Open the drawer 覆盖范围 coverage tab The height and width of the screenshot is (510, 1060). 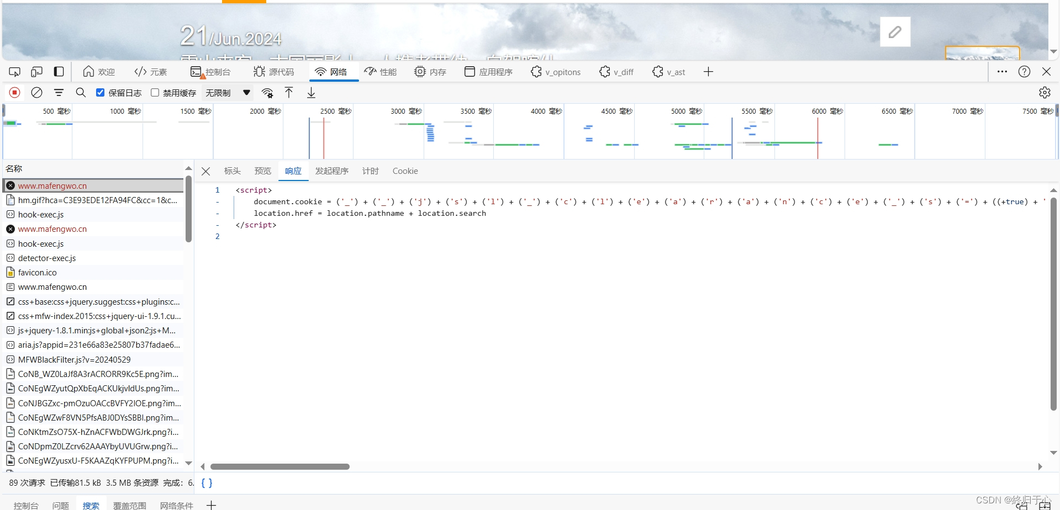(130, 506)
